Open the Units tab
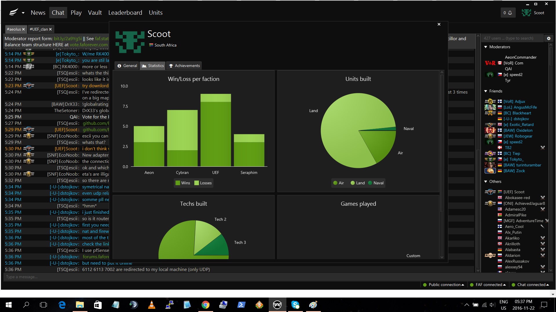The image size is (556, 312). [x=156, y=13]
